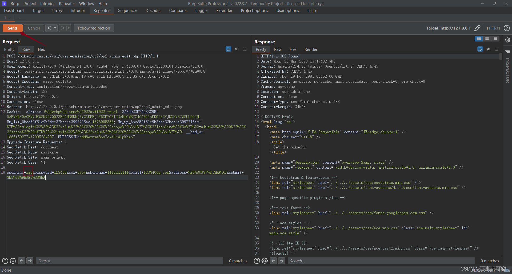The height and width of the screenshot is (274, 512).
Task: Open User options tab
Action: [288, 11]
